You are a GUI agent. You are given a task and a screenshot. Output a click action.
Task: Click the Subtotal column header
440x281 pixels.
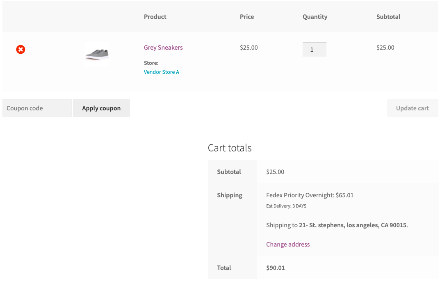[388, 16]
